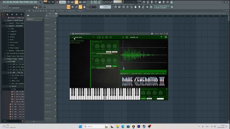This screenshot has height=129, width=230.
Task: Click the plug-shaped plugin picker icon
Action: pyautogui.click(x=139, y=7)
